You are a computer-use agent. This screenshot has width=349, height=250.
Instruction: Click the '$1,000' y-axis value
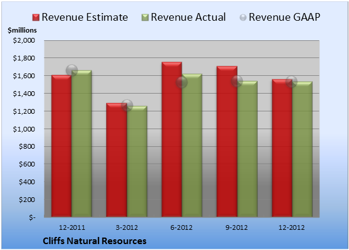click(x=24, y=129)
